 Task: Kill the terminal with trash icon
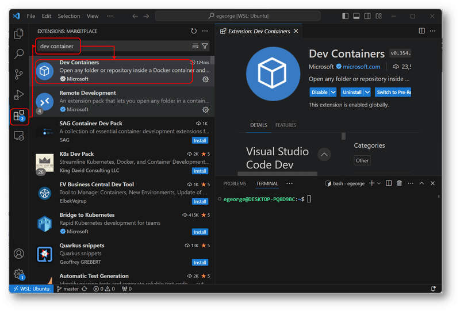399,183
